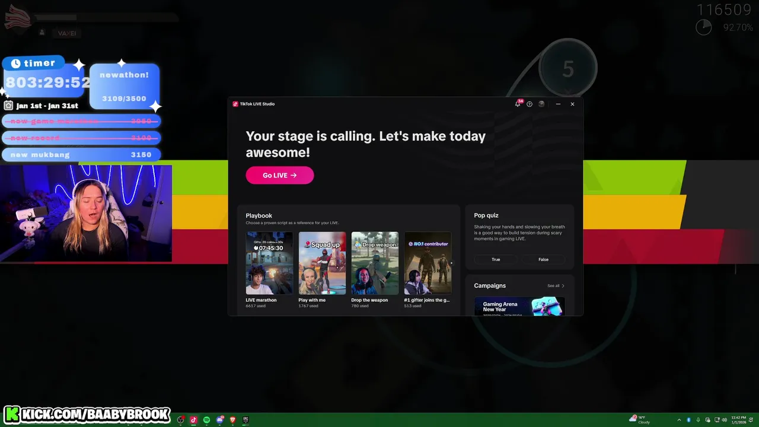The image size is (759, 427).
Task: Answer False in the Pop quiz
Action: [543, 259]
